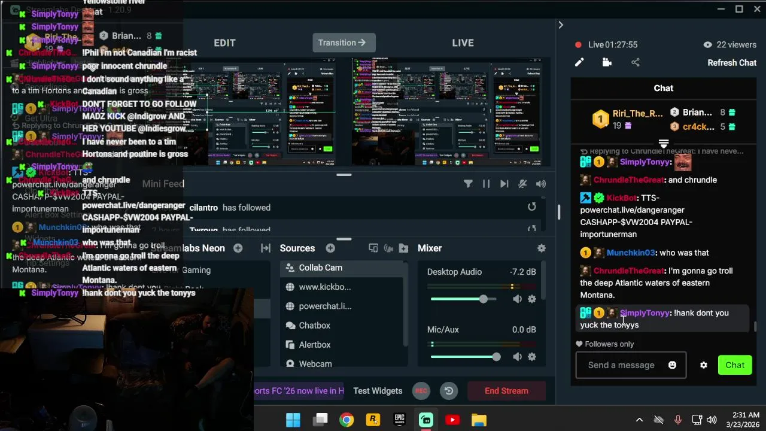Mute Desktop Audio
This screenshot has width=766, height=431.
click(517, 299)
